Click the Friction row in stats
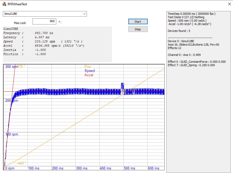The width and height of the screenshot is (233, 175). [x=25, y=54]
